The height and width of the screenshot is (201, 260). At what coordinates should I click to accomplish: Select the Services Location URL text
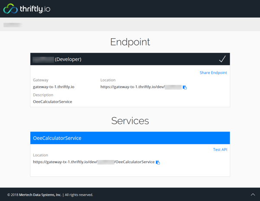[x=94, y=162]
